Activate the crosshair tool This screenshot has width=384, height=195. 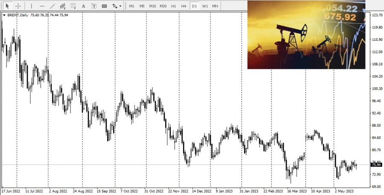click(x=18, y=6)
